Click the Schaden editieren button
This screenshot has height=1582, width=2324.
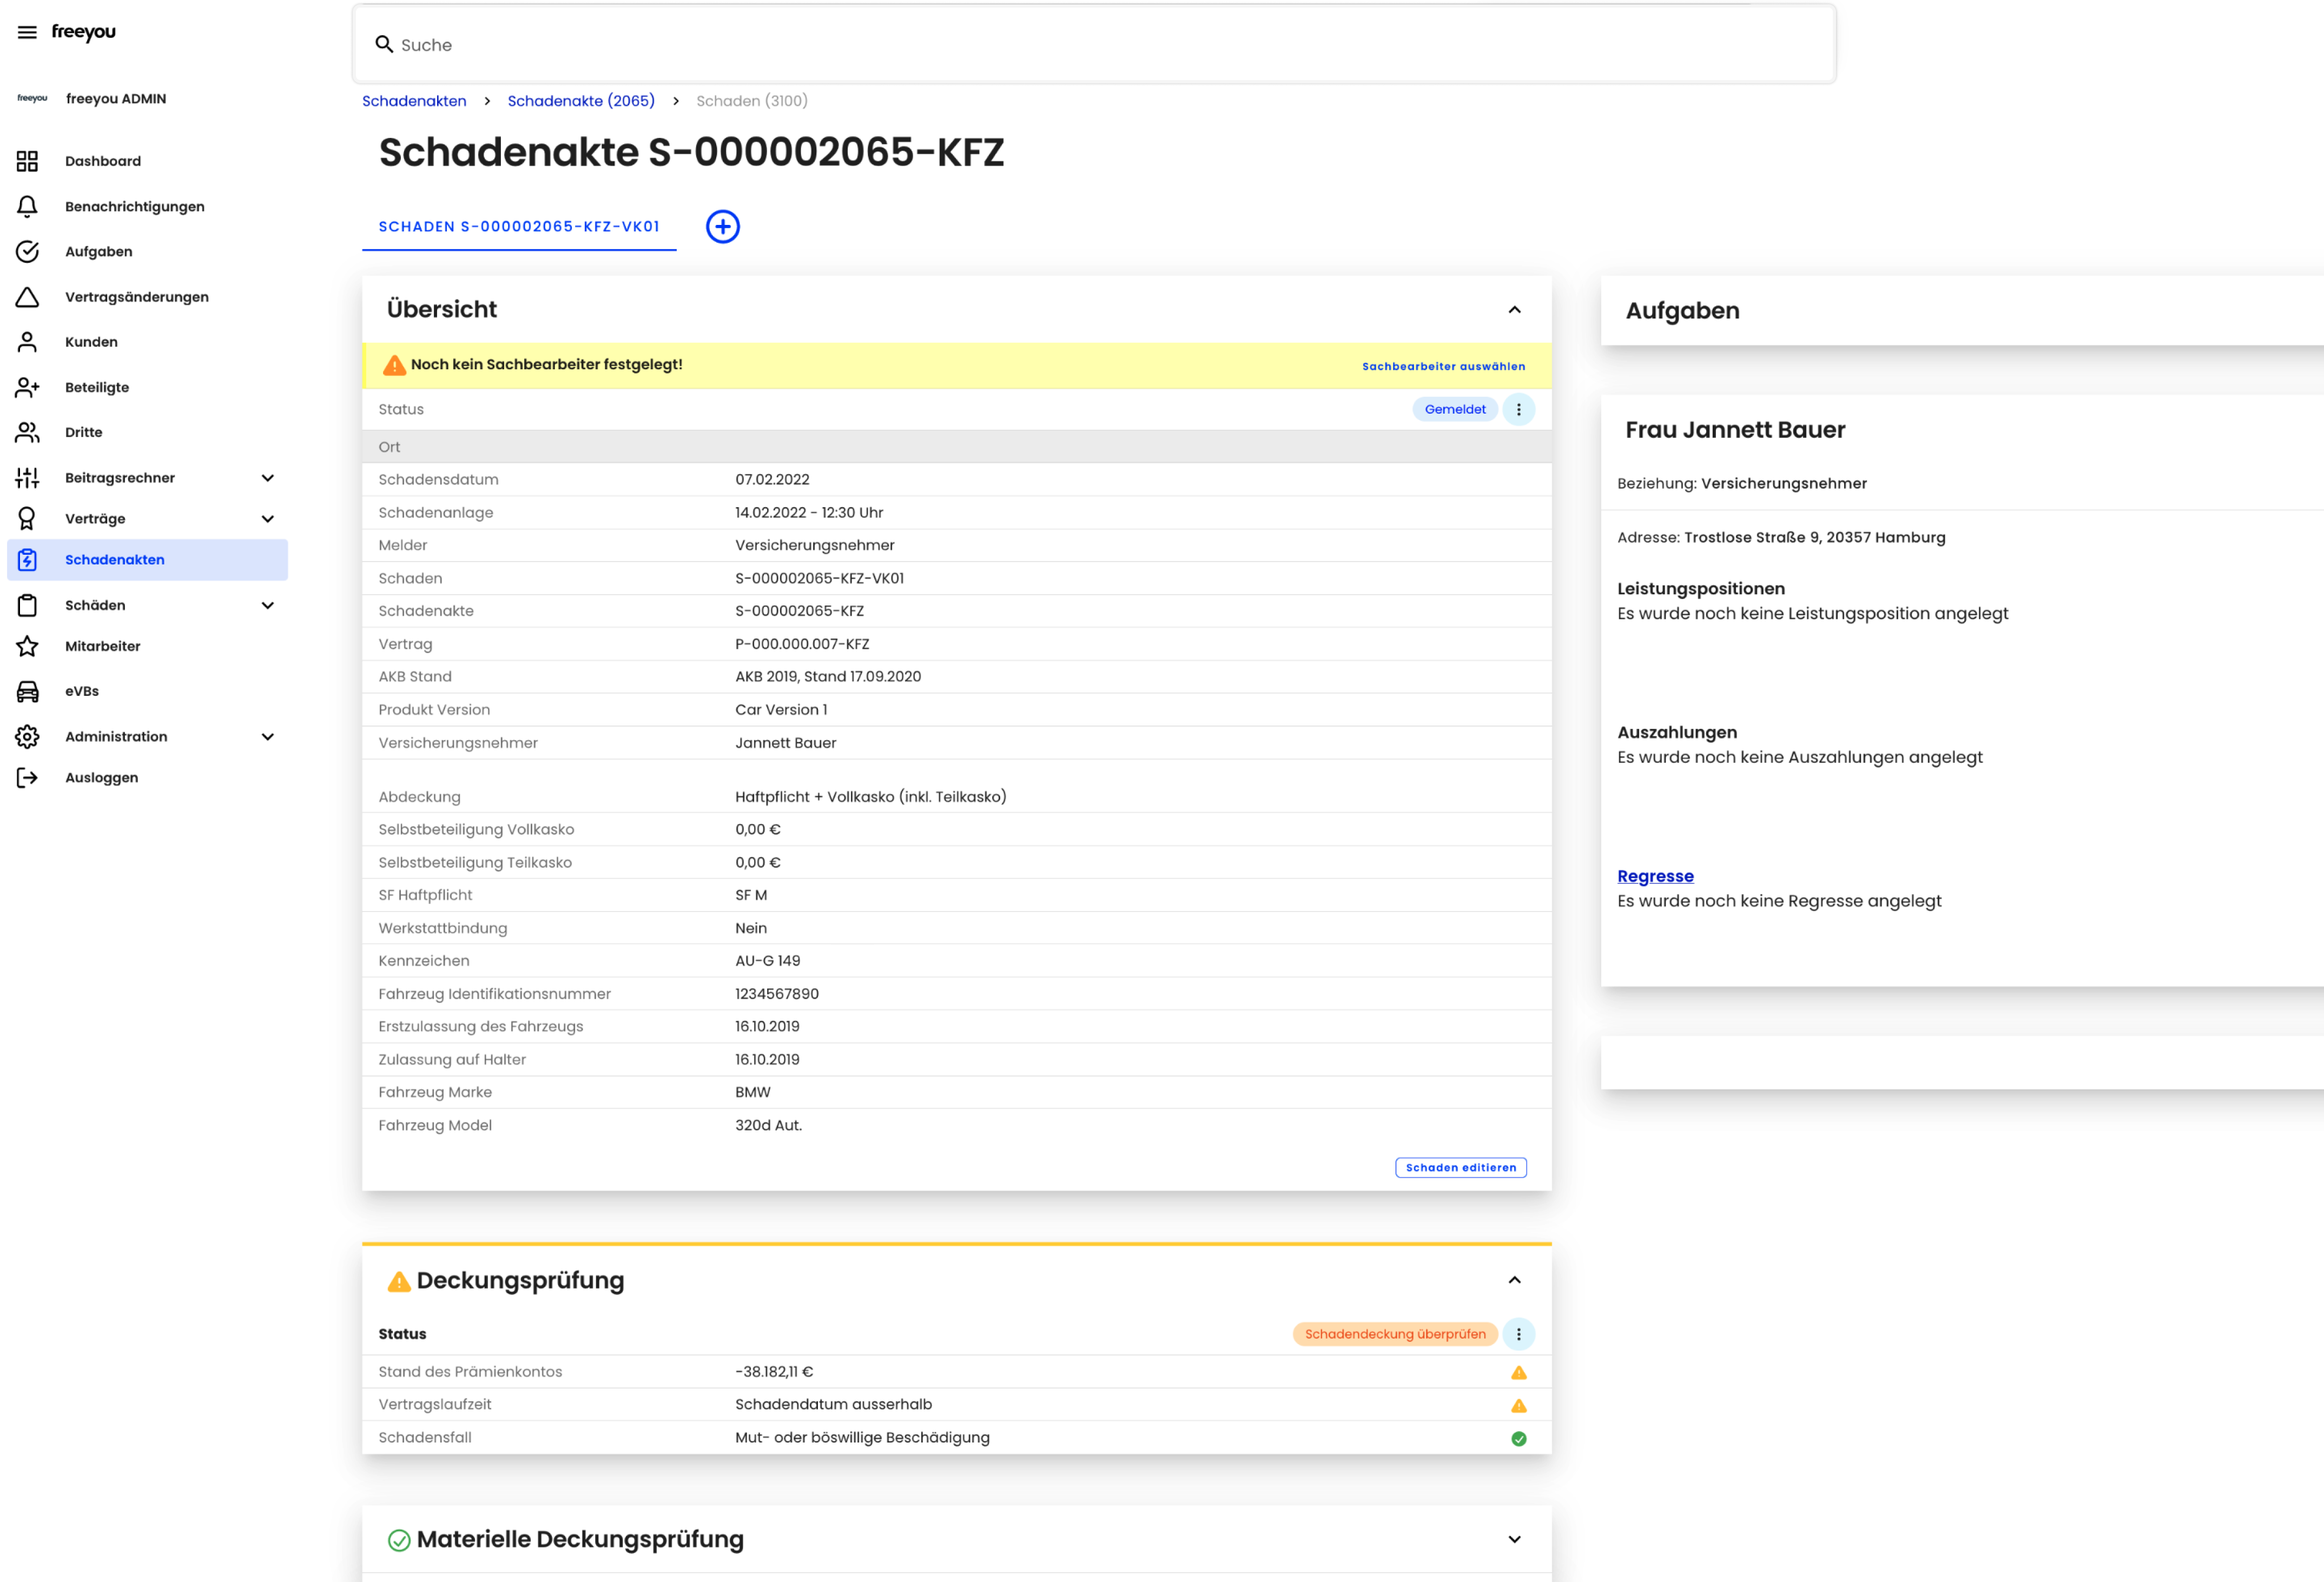click(1460, 1166)
